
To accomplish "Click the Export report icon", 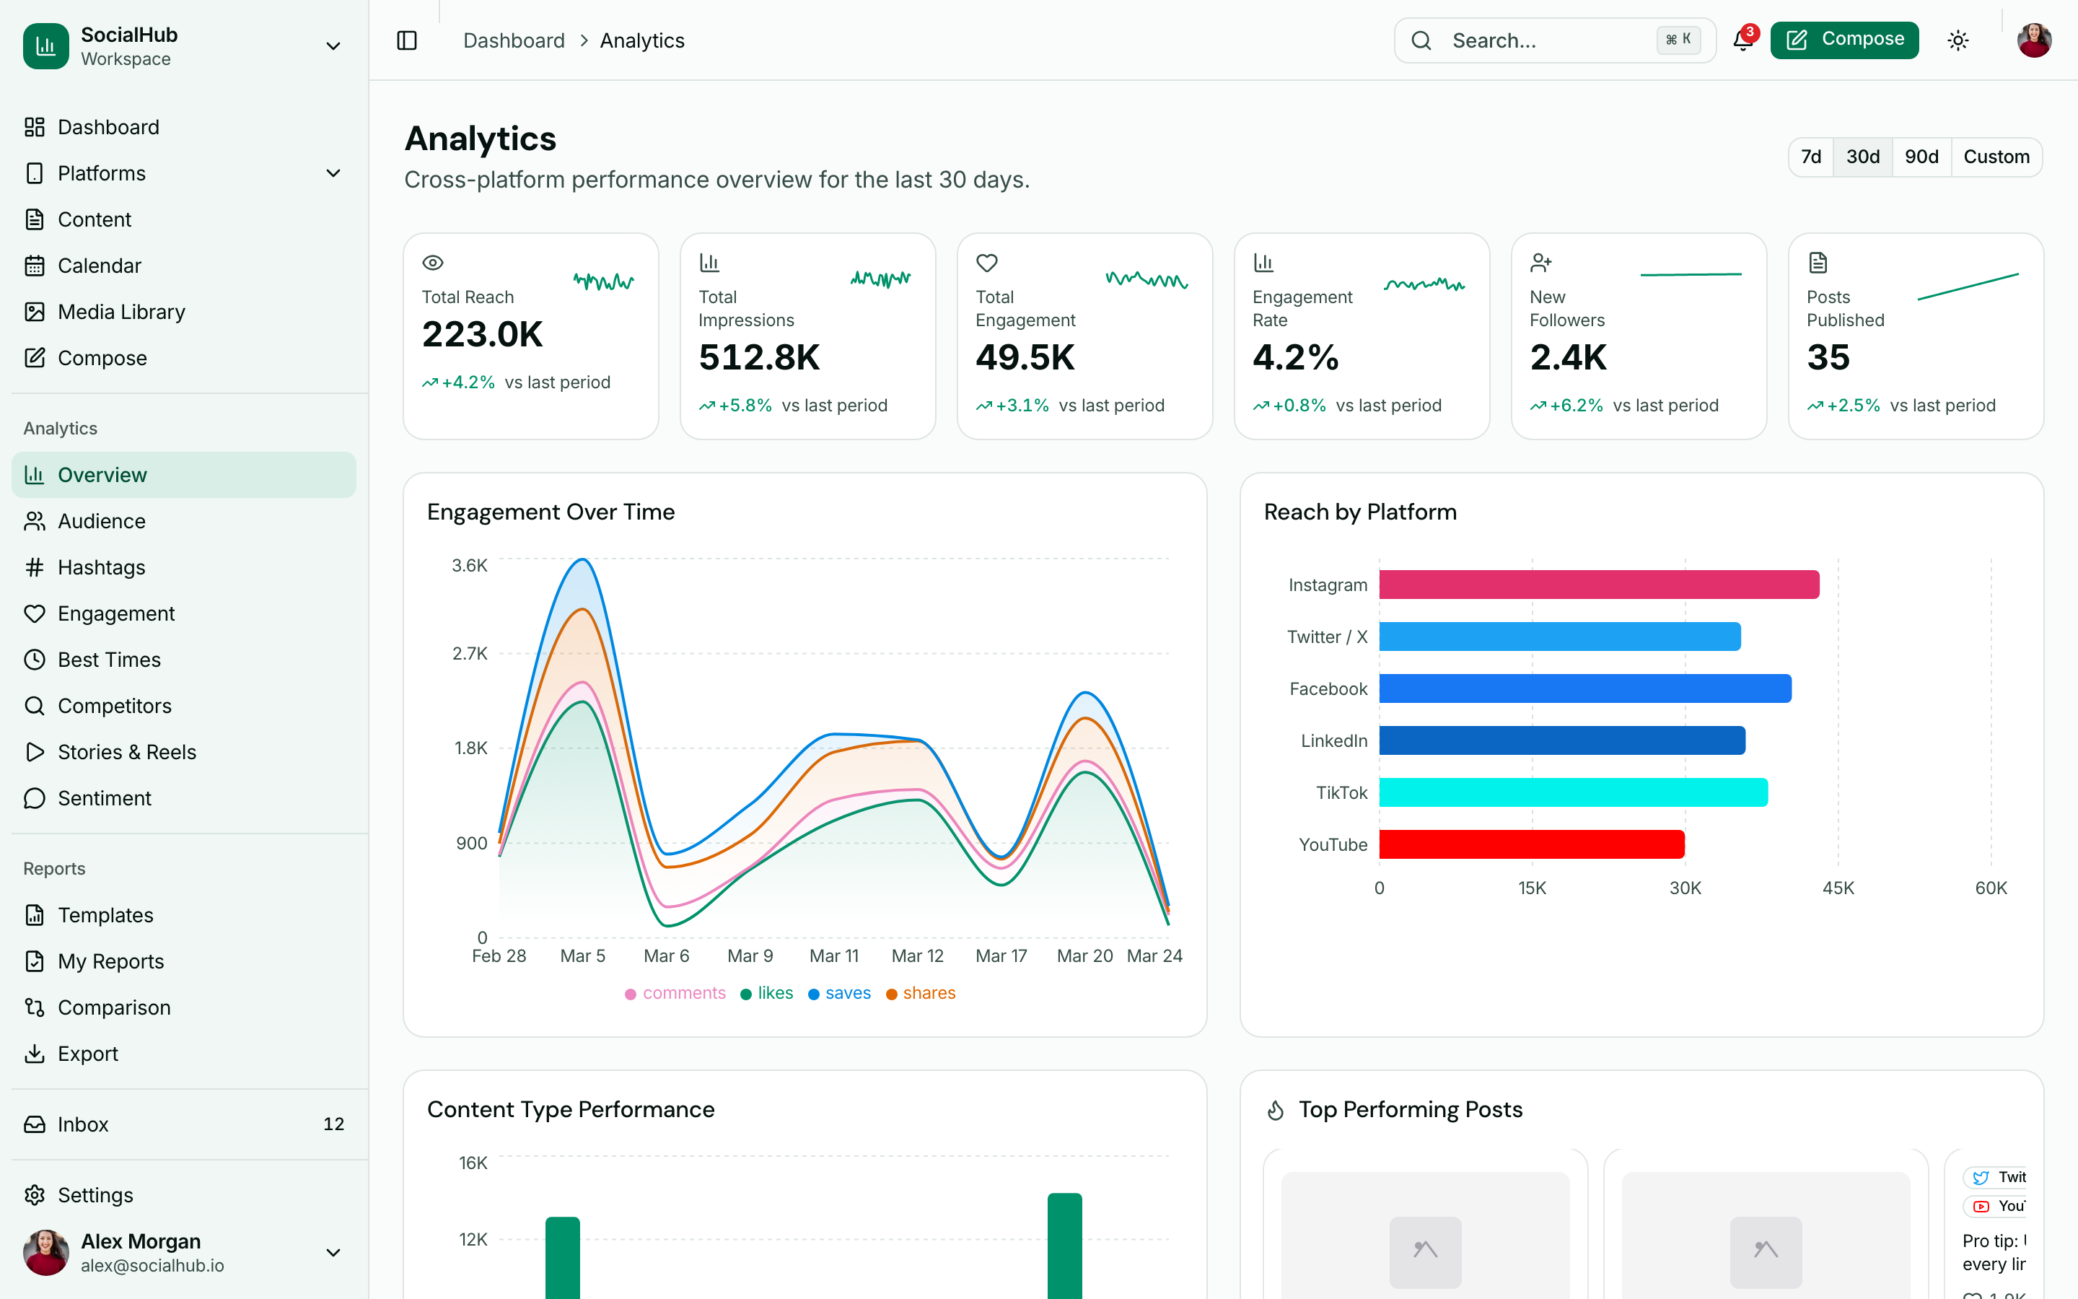I will (35, 1054).
